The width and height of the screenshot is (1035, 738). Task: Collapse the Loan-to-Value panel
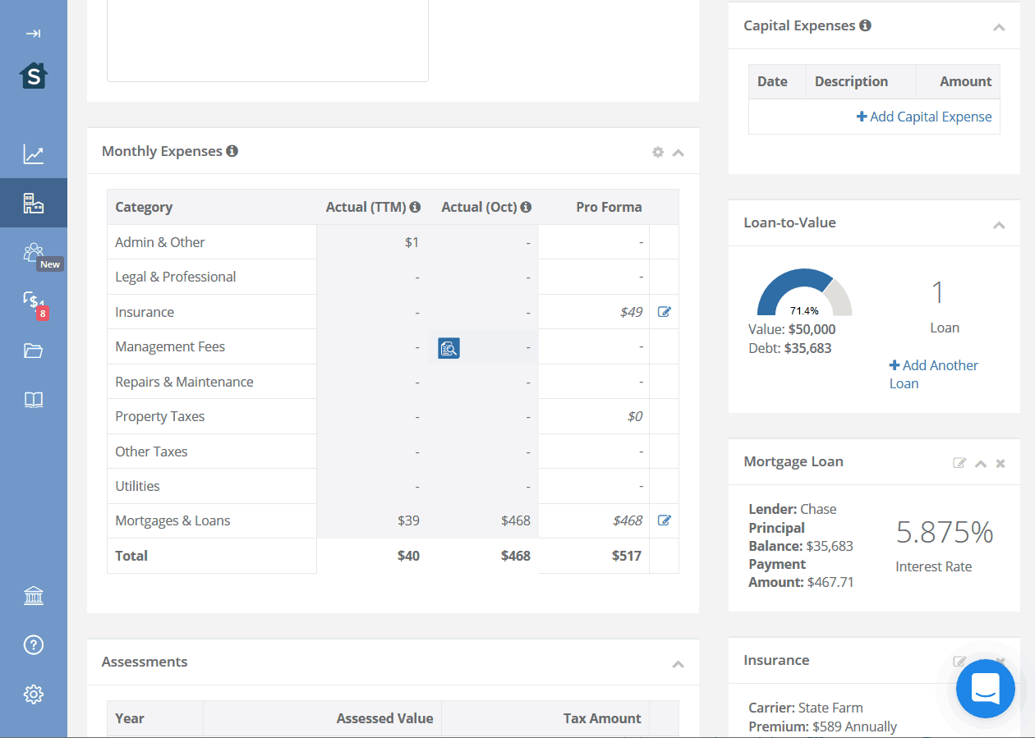point(999,224)
